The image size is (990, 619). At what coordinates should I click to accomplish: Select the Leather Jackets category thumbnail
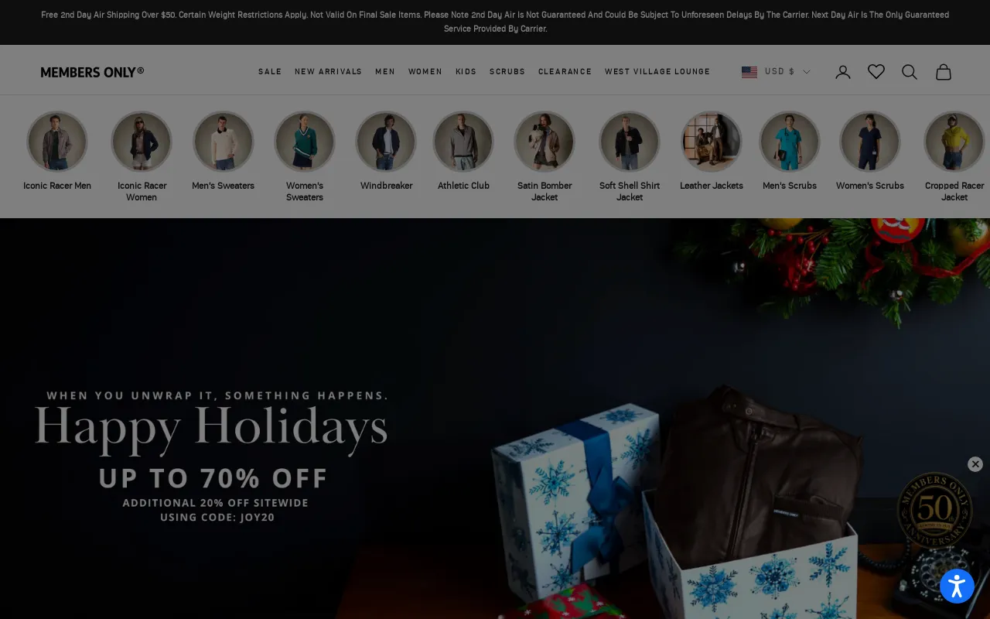tap(712, 142)
